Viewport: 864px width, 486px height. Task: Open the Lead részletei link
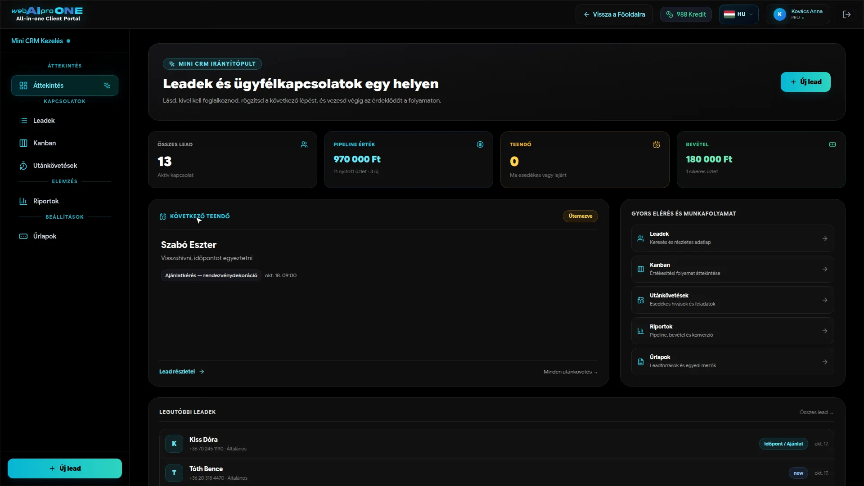(182, 372)
